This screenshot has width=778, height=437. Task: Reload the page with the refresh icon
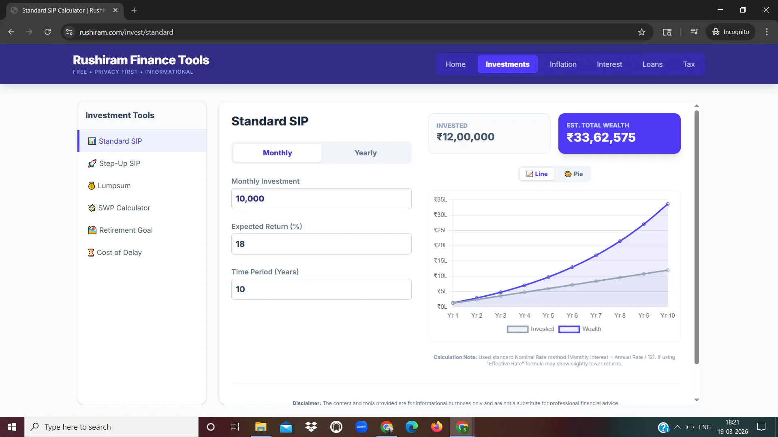tap(48, 32)
